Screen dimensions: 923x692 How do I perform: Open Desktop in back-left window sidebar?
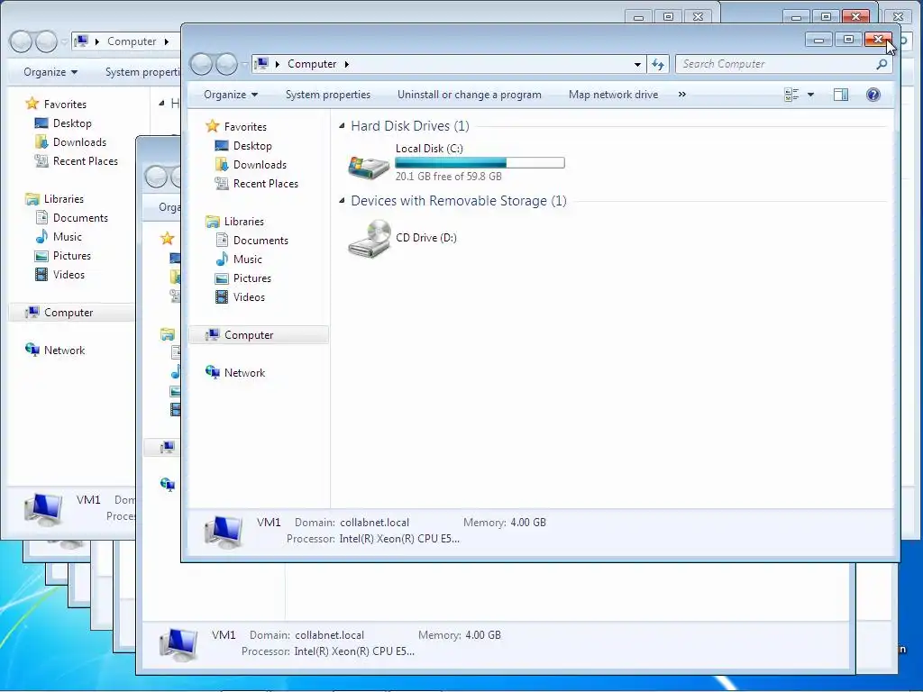click(72, 123)
